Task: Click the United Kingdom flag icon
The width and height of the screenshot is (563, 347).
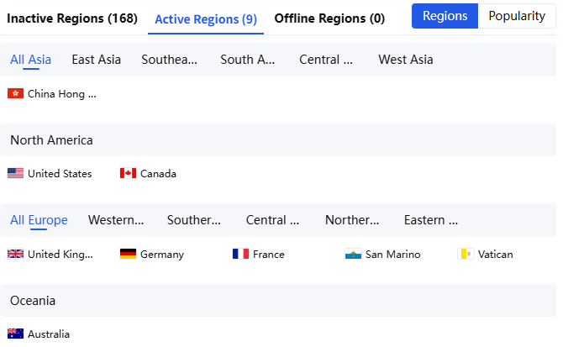Action: coord(15,254)
